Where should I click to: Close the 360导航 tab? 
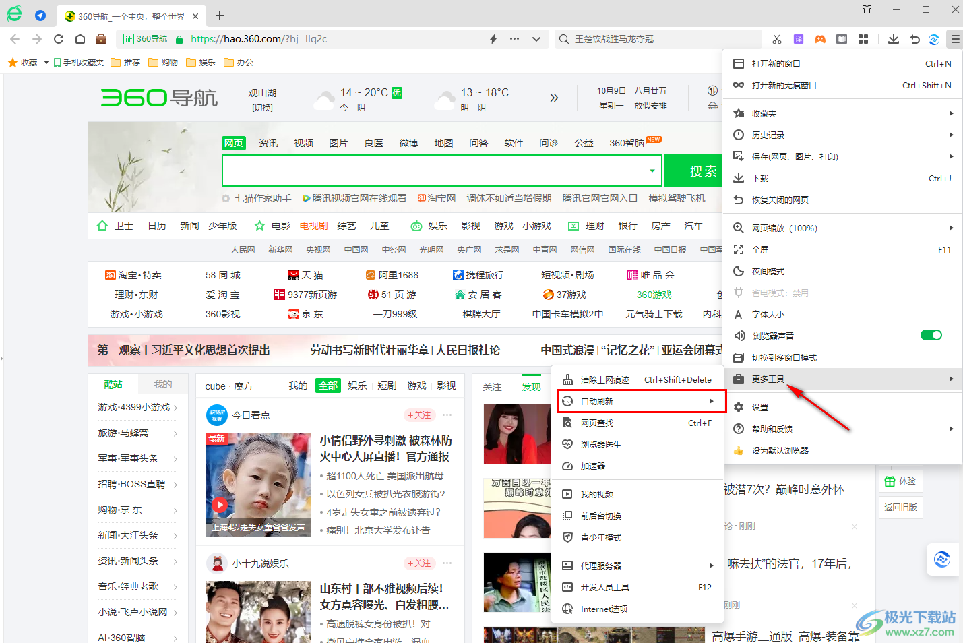pyautogui.click(x=195, y=16)
